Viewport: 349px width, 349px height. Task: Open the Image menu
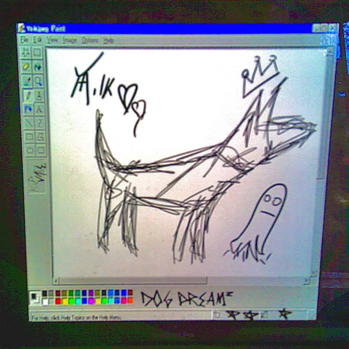click(70, 40)
